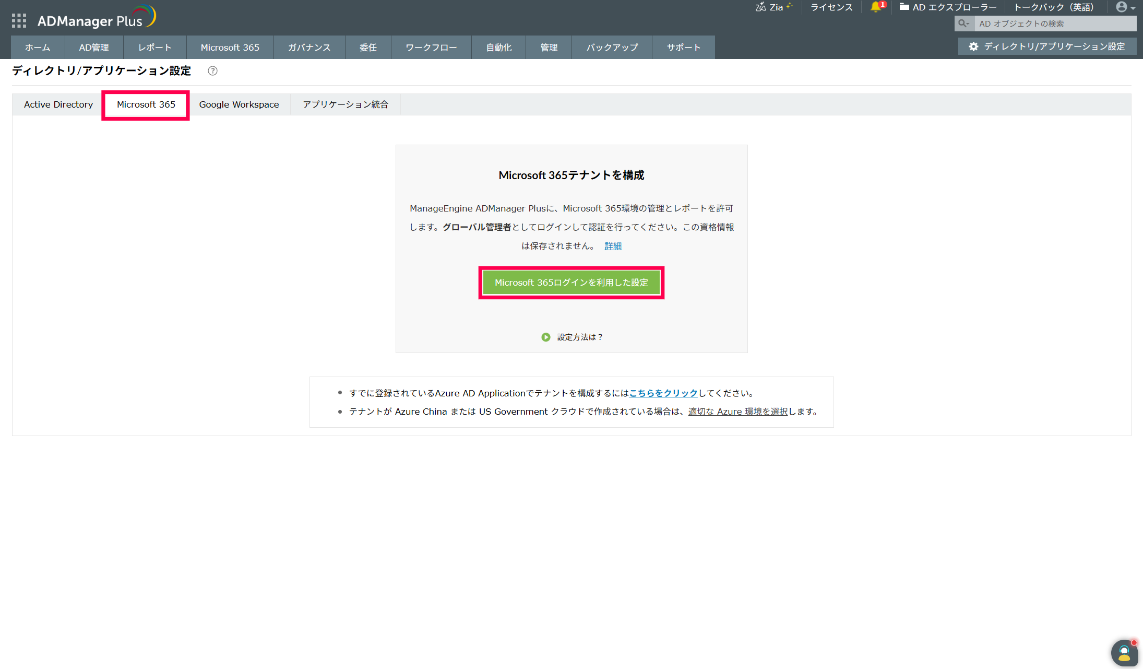Play the 設定方法は？ video icon

546,337
